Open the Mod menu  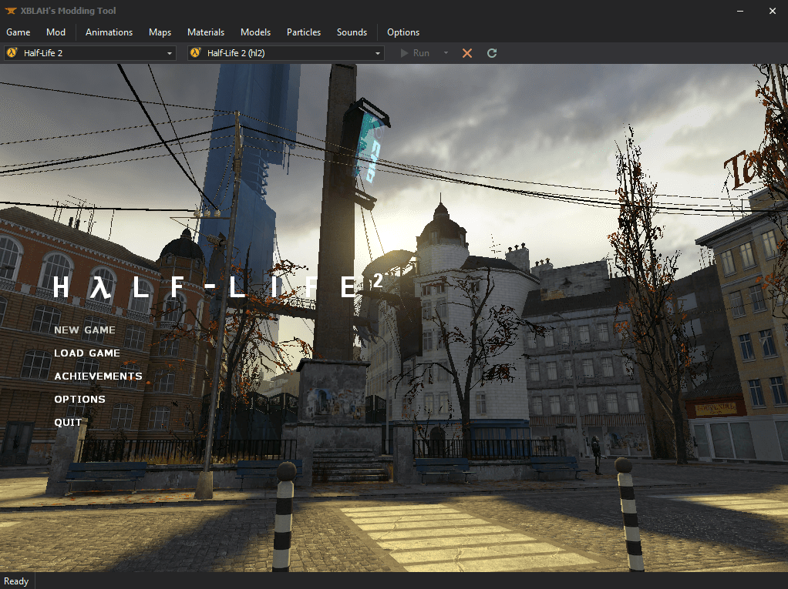tap(56, 32)
